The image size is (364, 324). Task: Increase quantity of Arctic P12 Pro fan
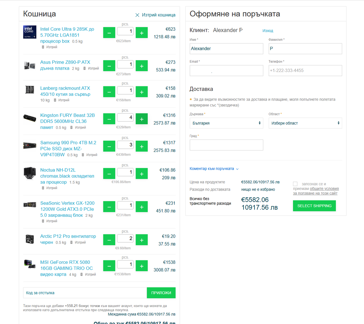(142, 240)
